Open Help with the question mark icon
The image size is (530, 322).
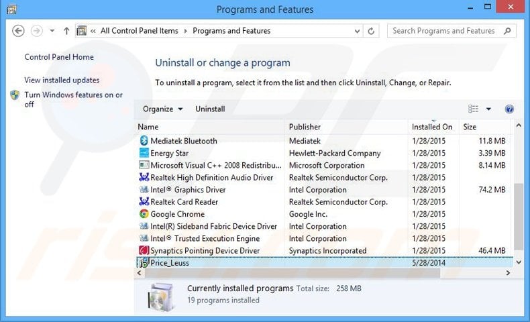(x=509, y=109)
